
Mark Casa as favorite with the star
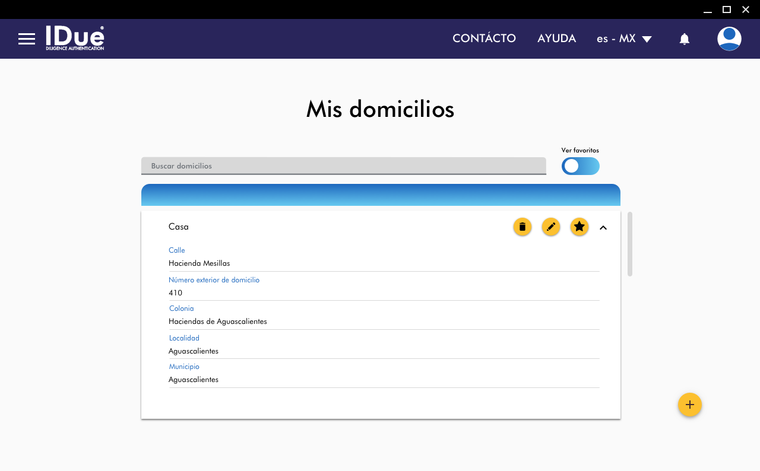(579, 227)
